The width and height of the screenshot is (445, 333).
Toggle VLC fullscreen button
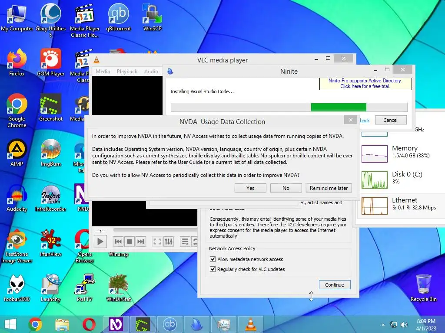point(157,242)
